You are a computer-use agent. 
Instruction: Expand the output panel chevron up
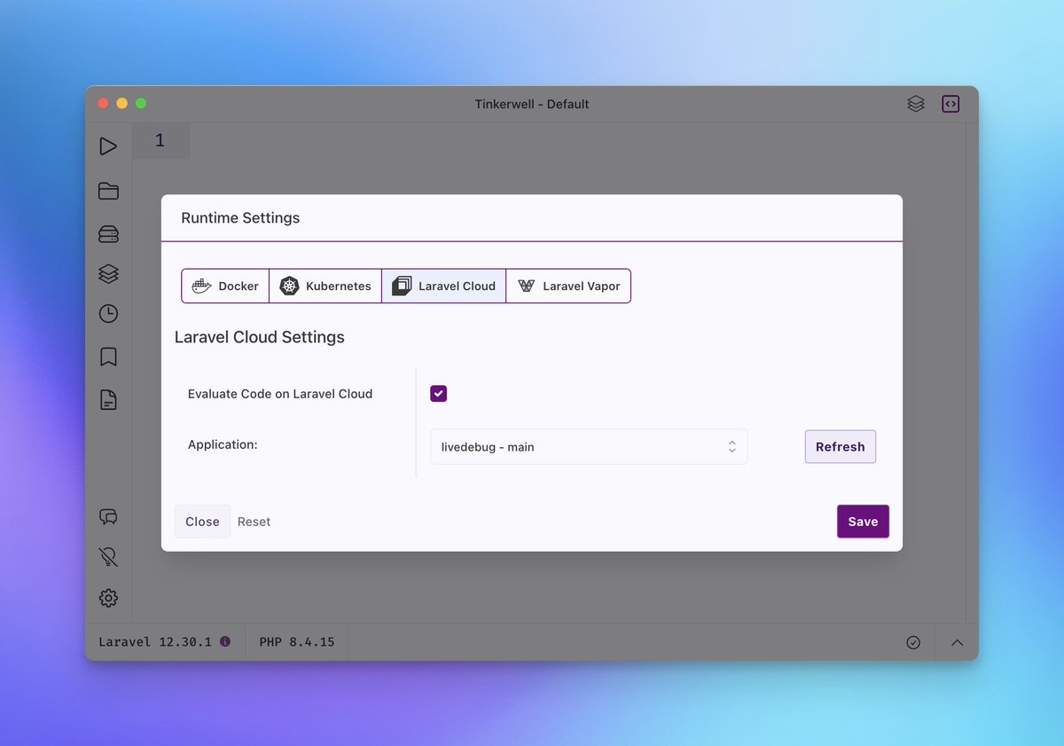coord(957,642)
